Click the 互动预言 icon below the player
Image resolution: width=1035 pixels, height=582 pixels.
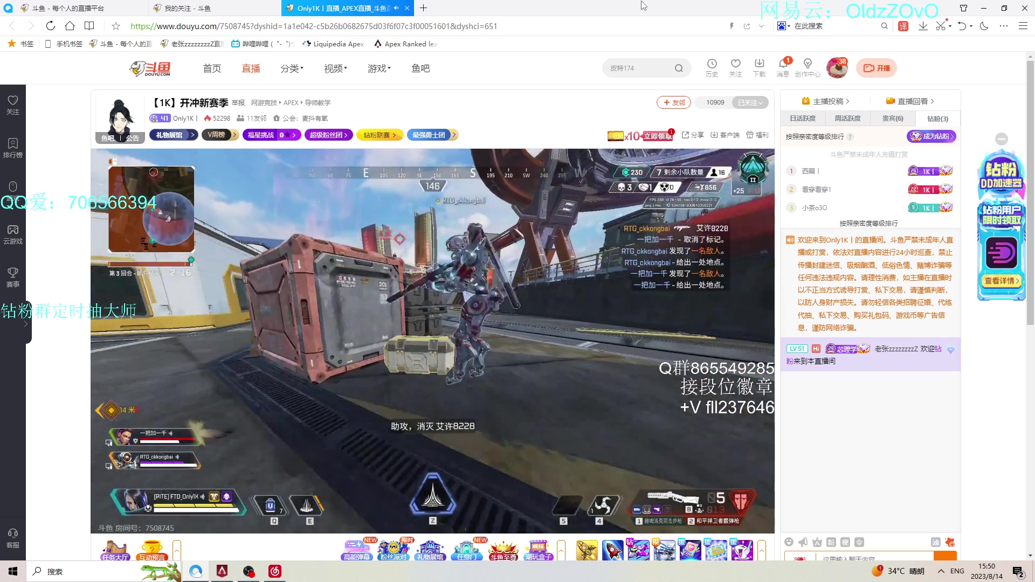152,550
